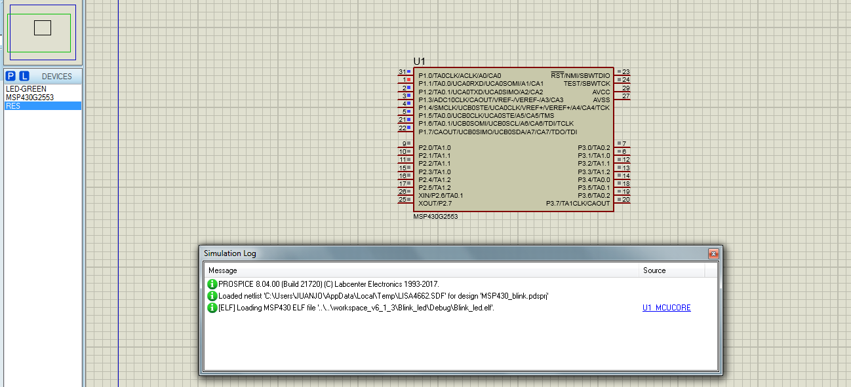Click pin label P3.4/TA0.0
The width and height of the screenshot is (851, 387).
point(594,180)
